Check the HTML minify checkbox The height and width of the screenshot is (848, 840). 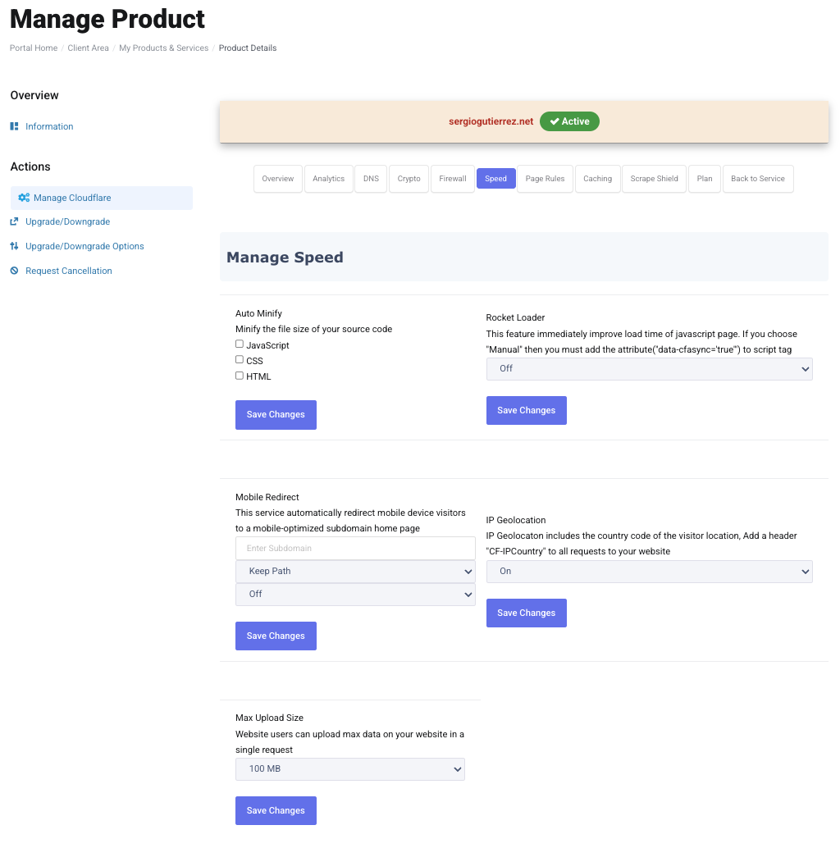click(239, 376)
